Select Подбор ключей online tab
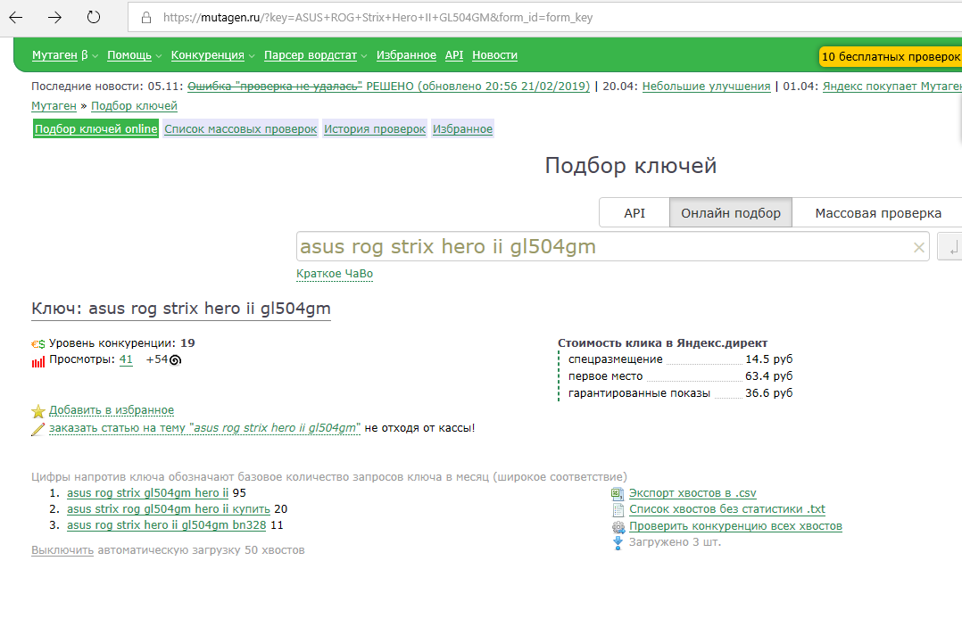Viewport: 962px width, 627px height. (95, 128)
